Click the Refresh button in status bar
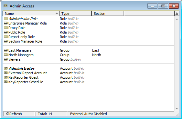 coord(19,114)
